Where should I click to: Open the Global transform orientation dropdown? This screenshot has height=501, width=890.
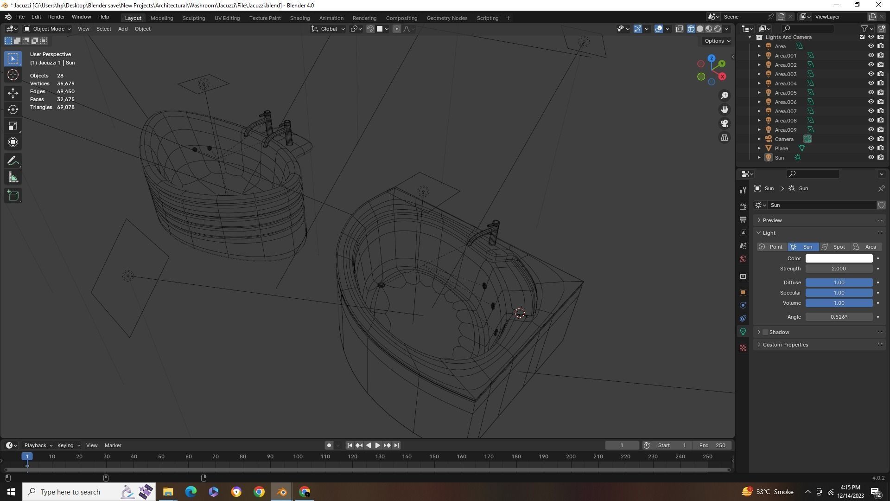pyautogui.click(x=329, y=29)
